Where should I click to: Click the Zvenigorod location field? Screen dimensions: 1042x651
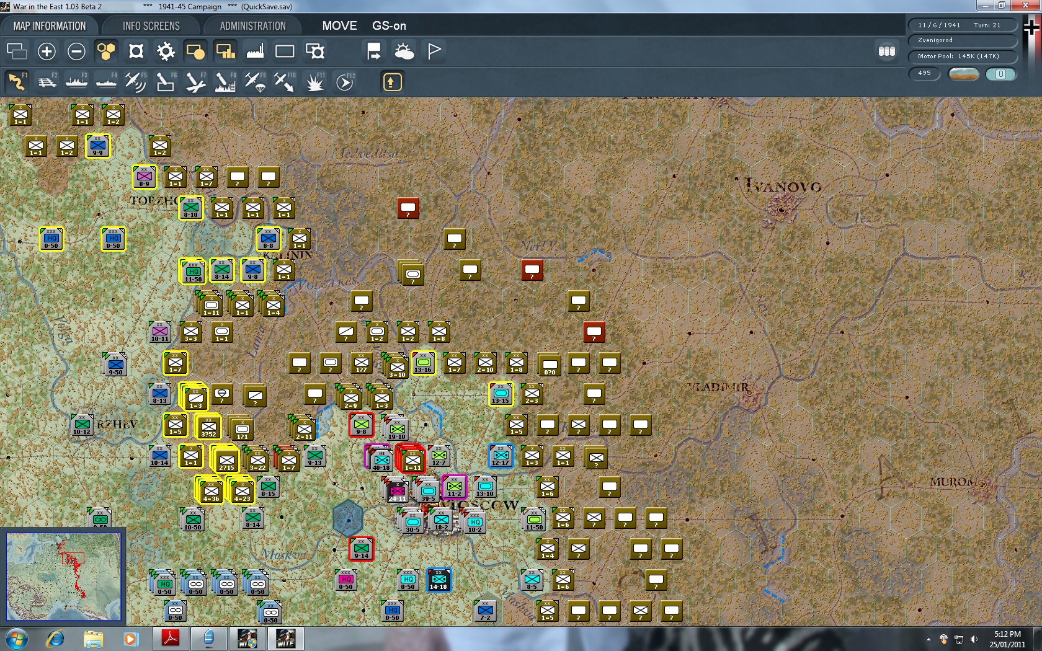pyautogui.click(x=963, y=40)
